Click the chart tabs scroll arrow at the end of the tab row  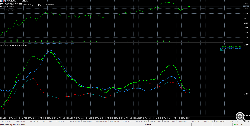(248, 122)
